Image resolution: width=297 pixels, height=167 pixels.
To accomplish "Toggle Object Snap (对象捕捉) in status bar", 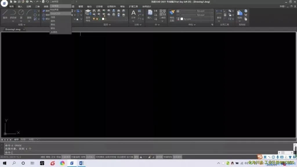I will click(66, 157).
